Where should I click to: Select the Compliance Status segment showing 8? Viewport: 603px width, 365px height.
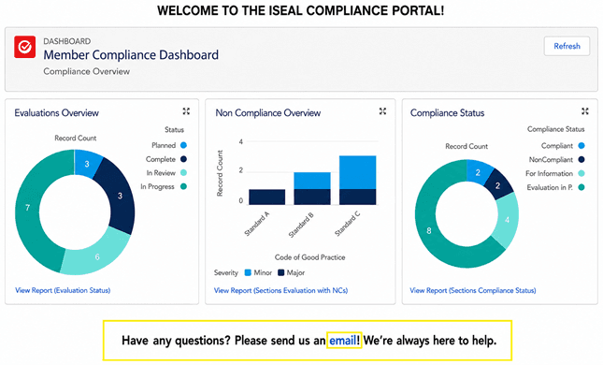point(429,231)
